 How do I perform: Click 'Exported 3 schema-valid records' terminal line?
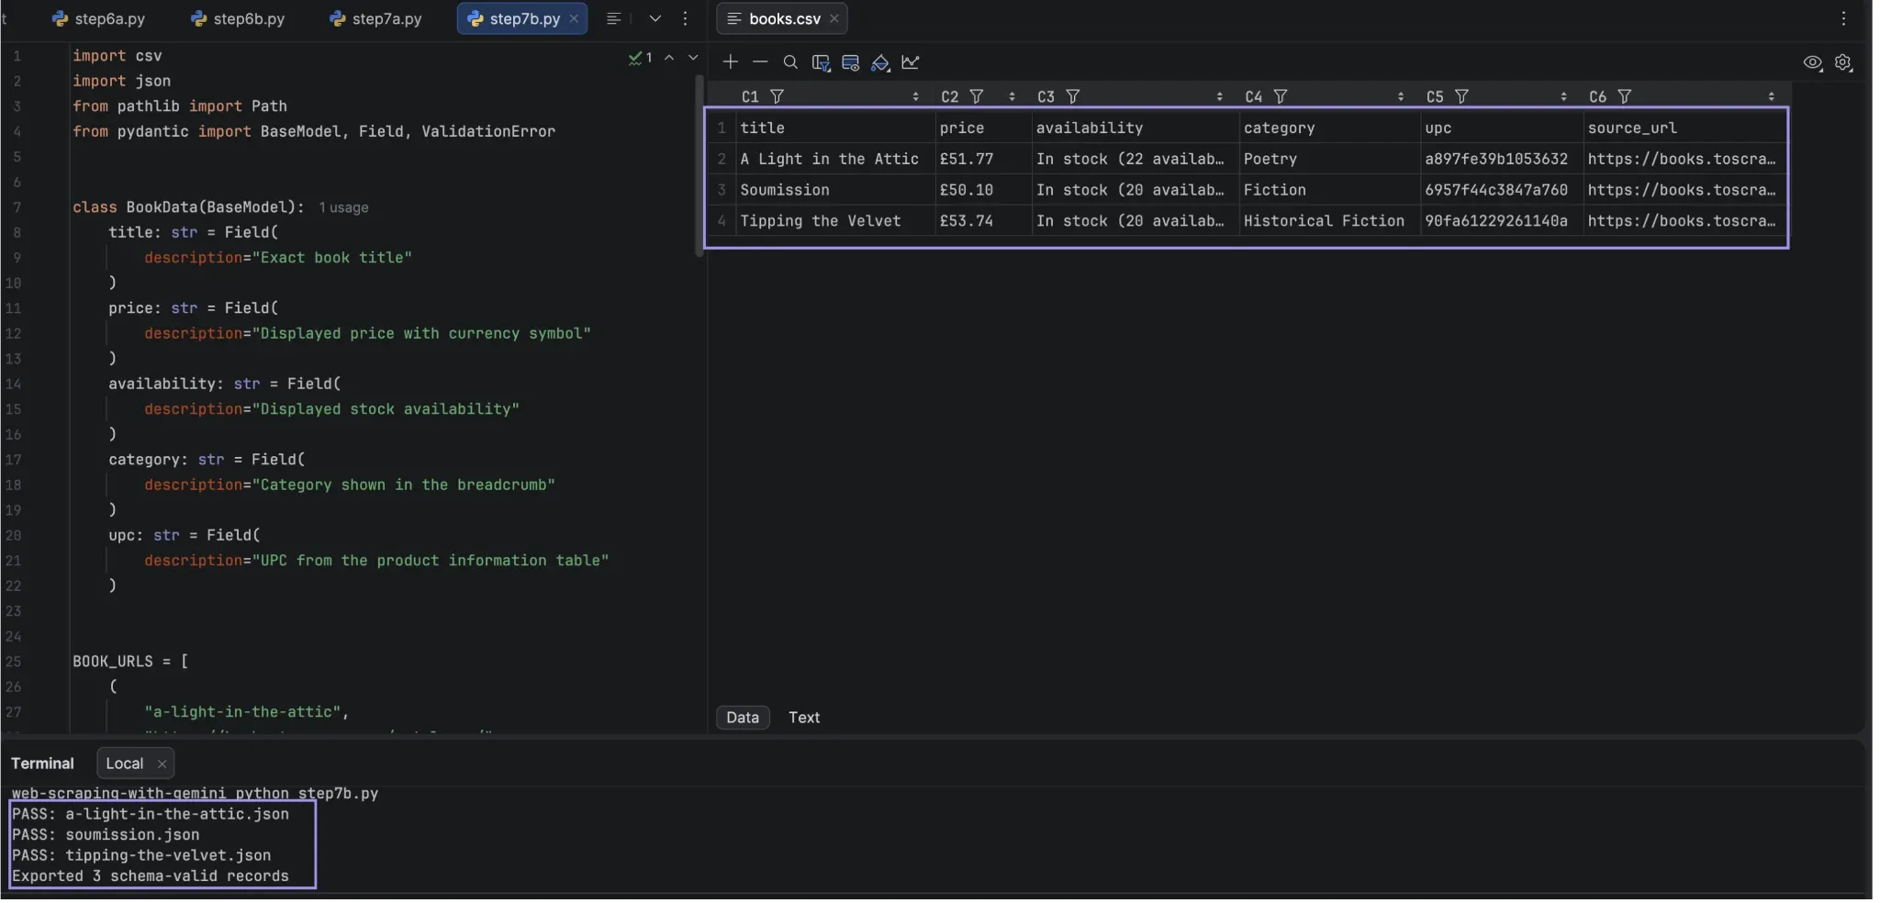click(151, 876)
